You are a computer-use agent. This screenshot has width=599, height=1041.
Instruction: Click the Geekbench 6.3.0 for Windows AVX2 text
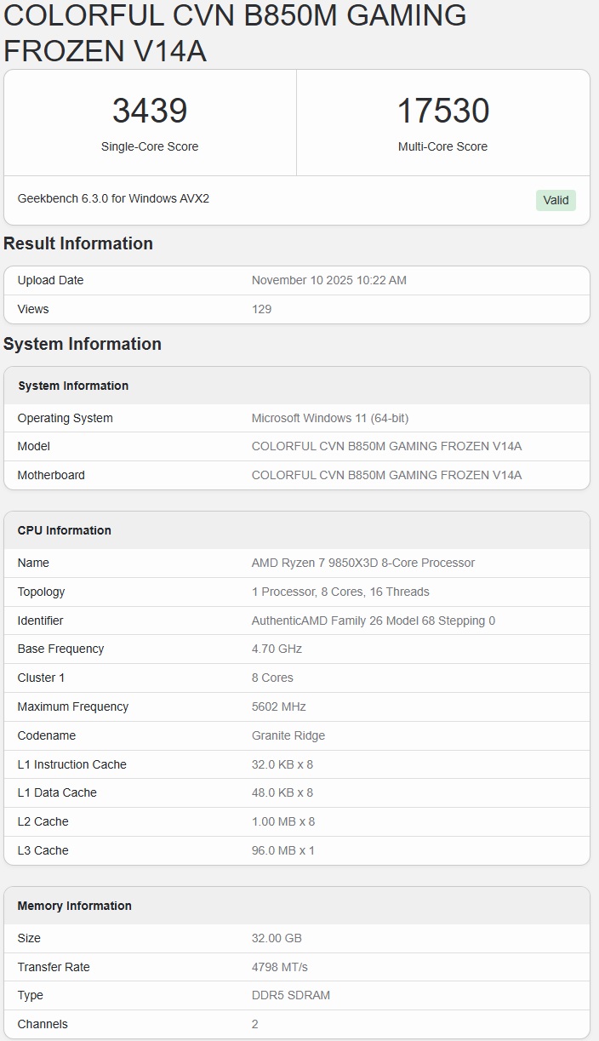113,198
